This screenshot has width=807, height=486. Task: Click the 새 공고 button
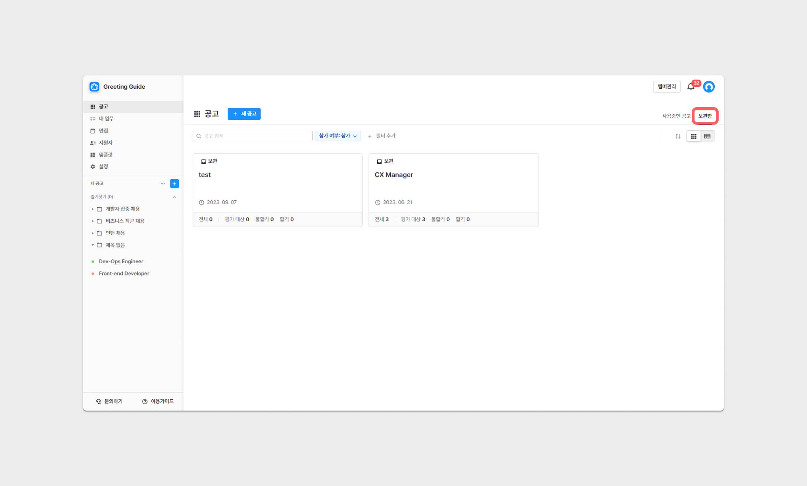pyautogui.click(x=244, y=114)
